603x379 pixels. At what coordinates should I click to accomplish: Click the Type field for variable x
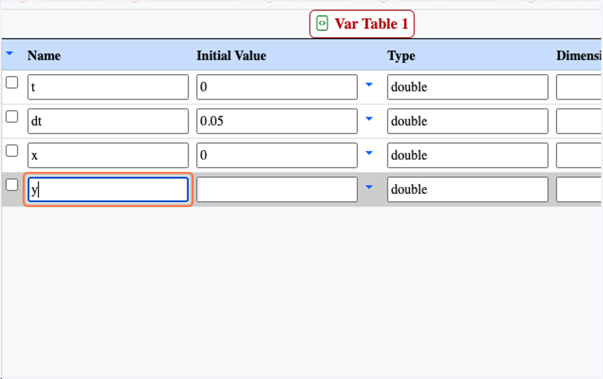[468, 155]
